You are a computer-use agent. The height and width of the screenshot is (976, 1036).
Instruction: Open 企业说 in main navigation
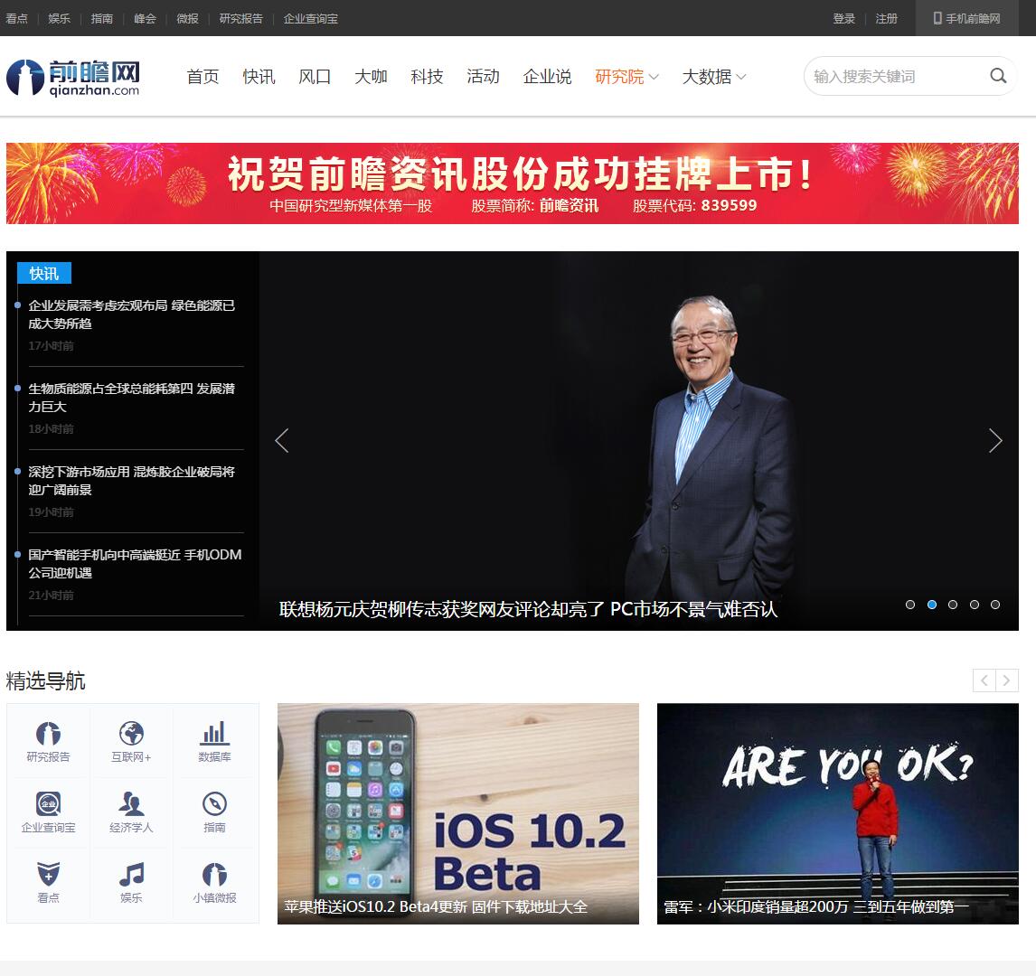pyautogui.click(x=547, y=77)
